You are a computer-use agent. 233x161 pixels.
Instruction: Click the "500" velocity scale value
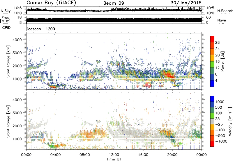[x=219, y=107]
